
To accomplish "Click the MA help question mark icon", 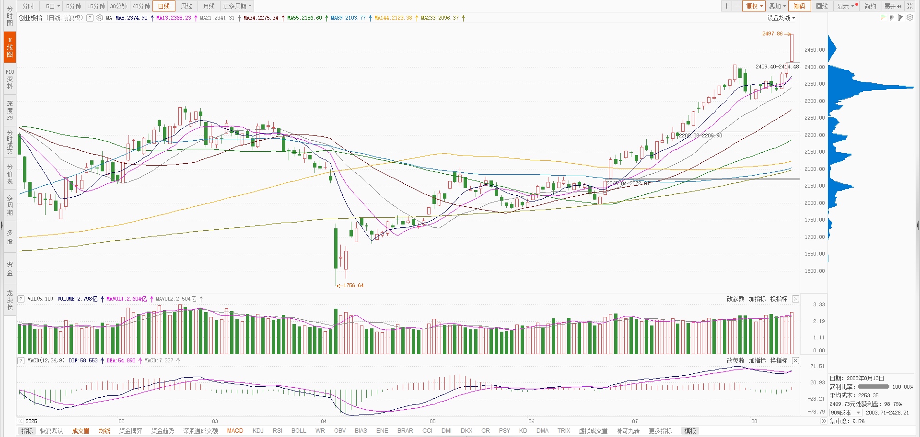I will [x=90, y=18].
